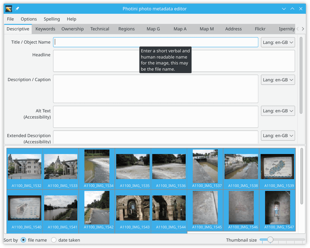This screenshot has width=310, height=248.
Task: Select thumbnail A1100_IMG_1545
Action: tap(205, 210)
